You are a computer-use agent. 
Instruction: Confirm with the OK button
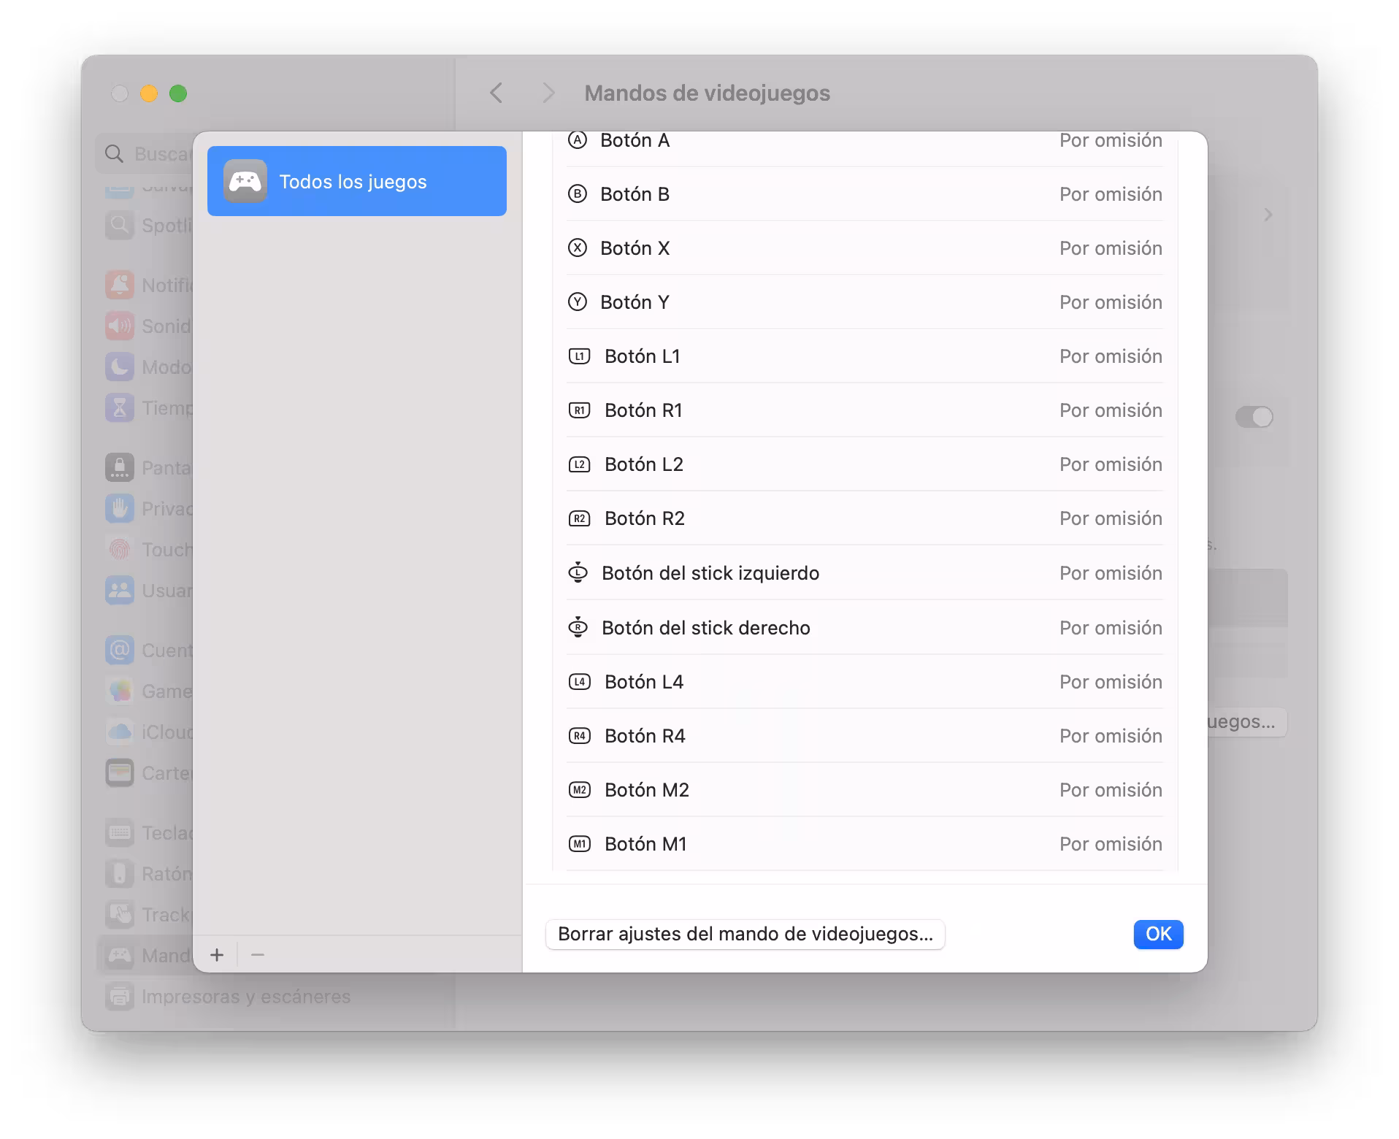click(x=1158, y=934)
